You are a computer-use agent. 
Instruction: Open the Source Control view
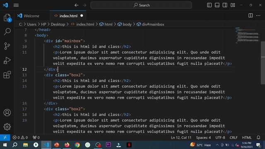click(7, 46)
